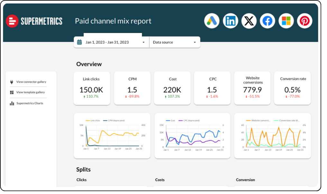The height and width of the screenshot is (194, 327).
Task: Select the Pinterest icon
Action: [304, 21]
